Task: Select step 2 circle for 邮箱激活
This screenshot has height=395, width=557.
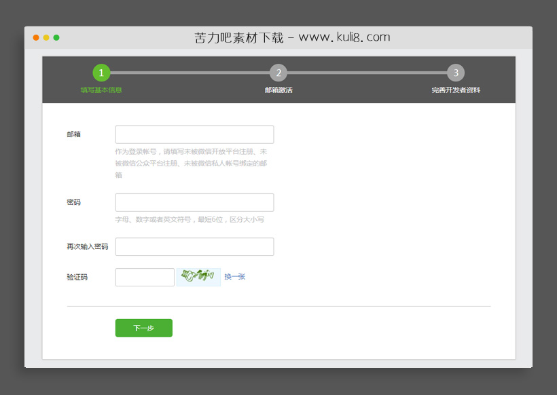Action: click(278, 72)
